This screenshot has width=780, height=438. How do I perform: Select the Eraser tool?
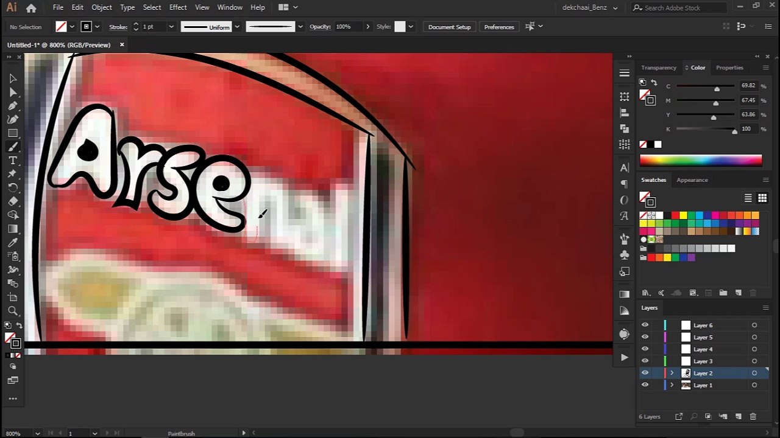(x=13, y=201)
